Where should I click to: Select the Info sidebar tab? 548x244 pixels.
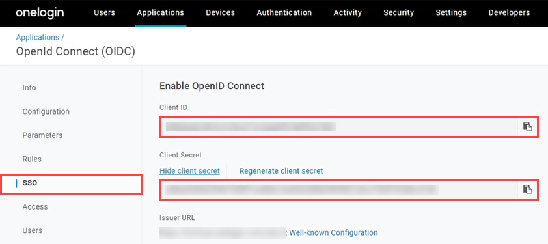(x=29, y=88)
